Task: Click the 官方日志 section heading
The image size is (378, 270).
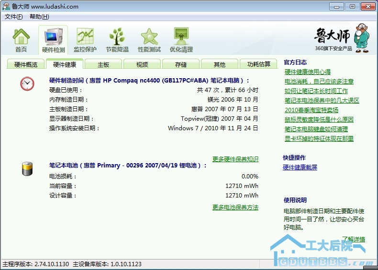Action: (295, 62)
